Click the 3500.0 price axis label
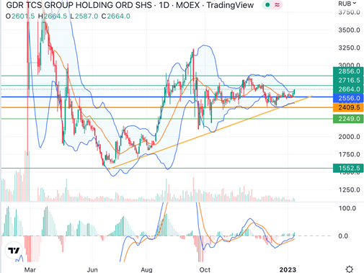Screen dimensions: 364x273 tap(349, 30)
